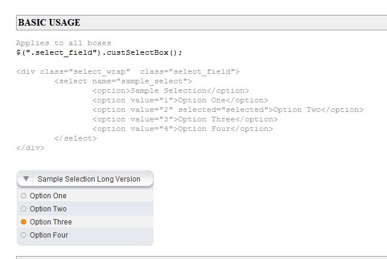Click the option value="4" code line

click(x=183, y=129)
